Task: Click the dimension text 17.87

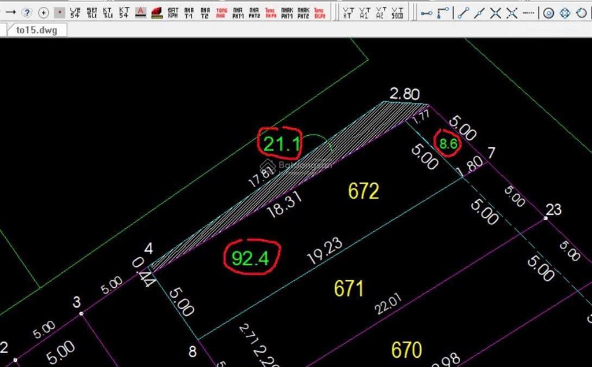Action: (261, 177)
